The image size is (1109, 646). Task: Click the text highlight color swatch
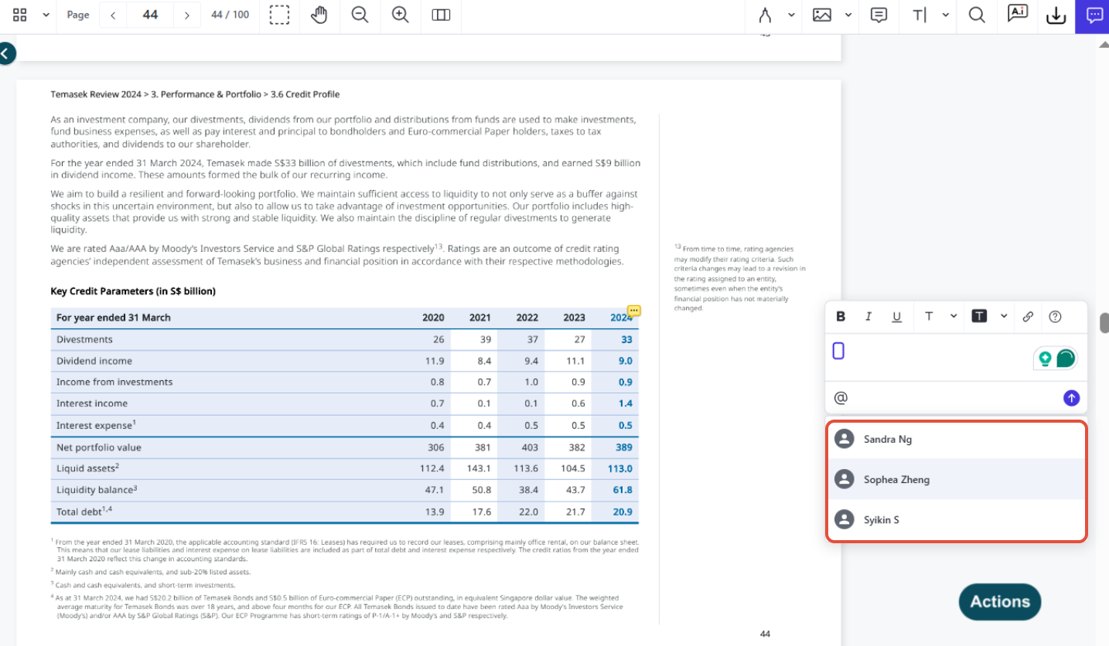pos(979,316)
